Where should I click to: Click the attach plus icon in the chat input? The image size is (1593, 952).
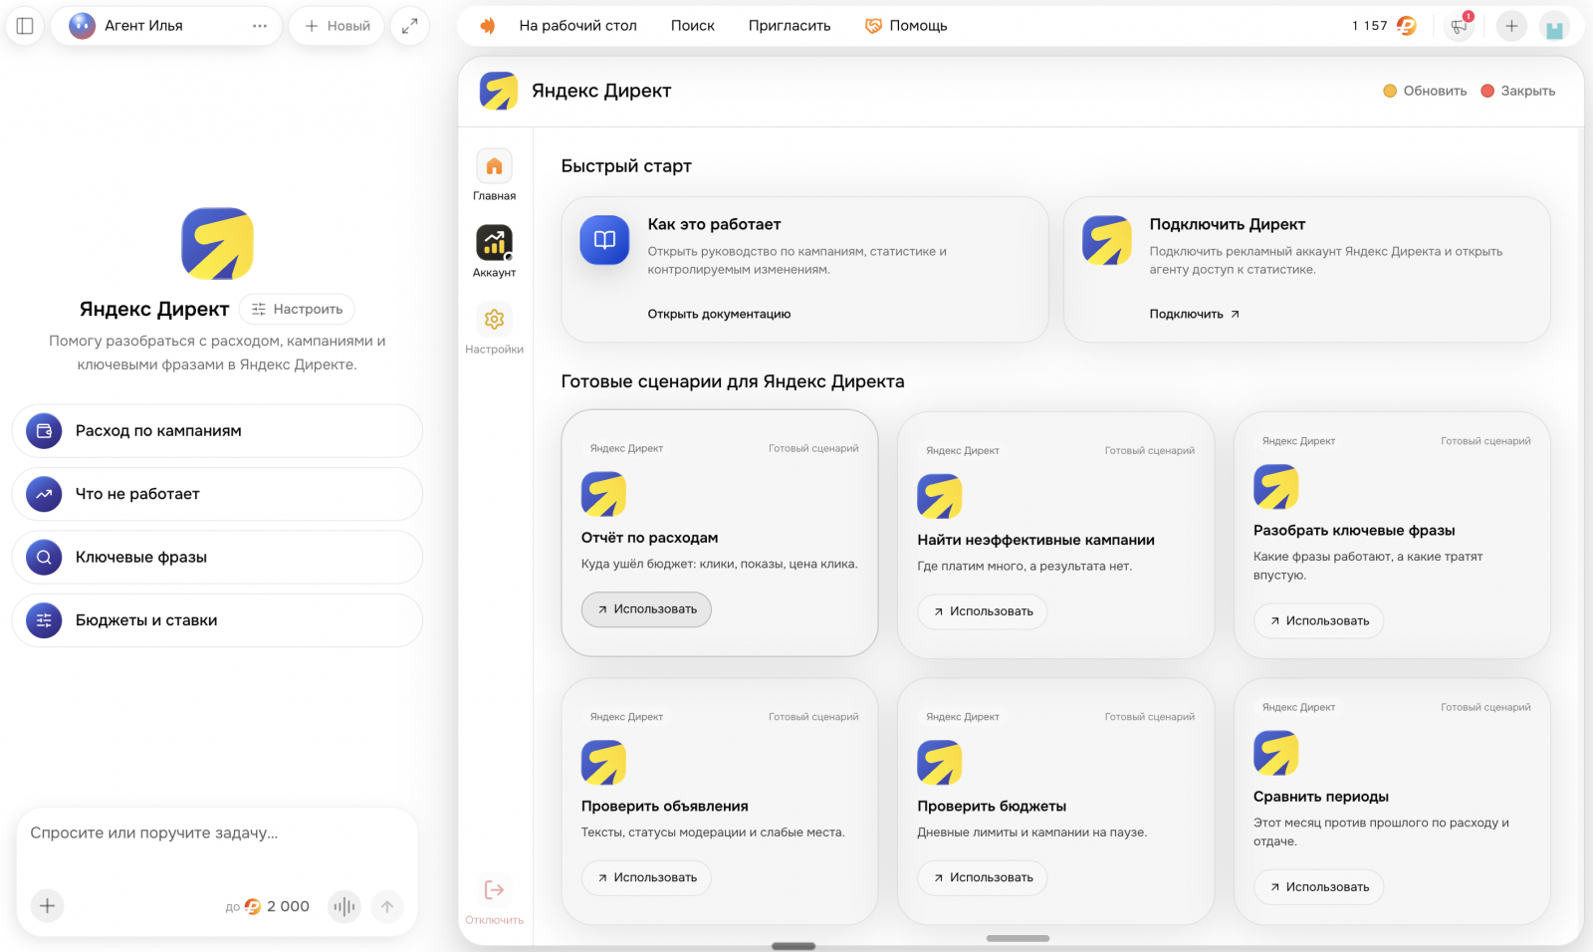(x=47, y=906)
